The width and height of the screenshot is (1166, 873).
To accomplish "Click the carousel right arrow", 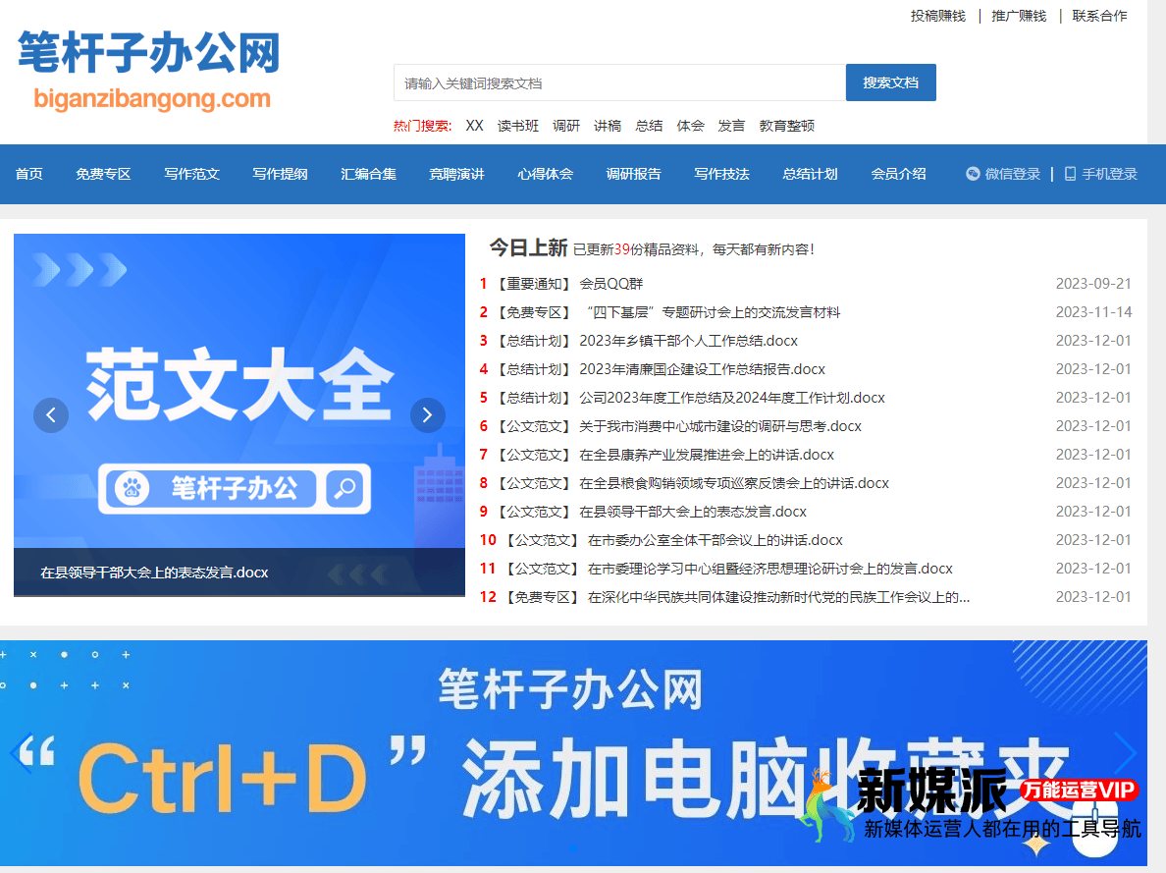I will click(428, 415).
